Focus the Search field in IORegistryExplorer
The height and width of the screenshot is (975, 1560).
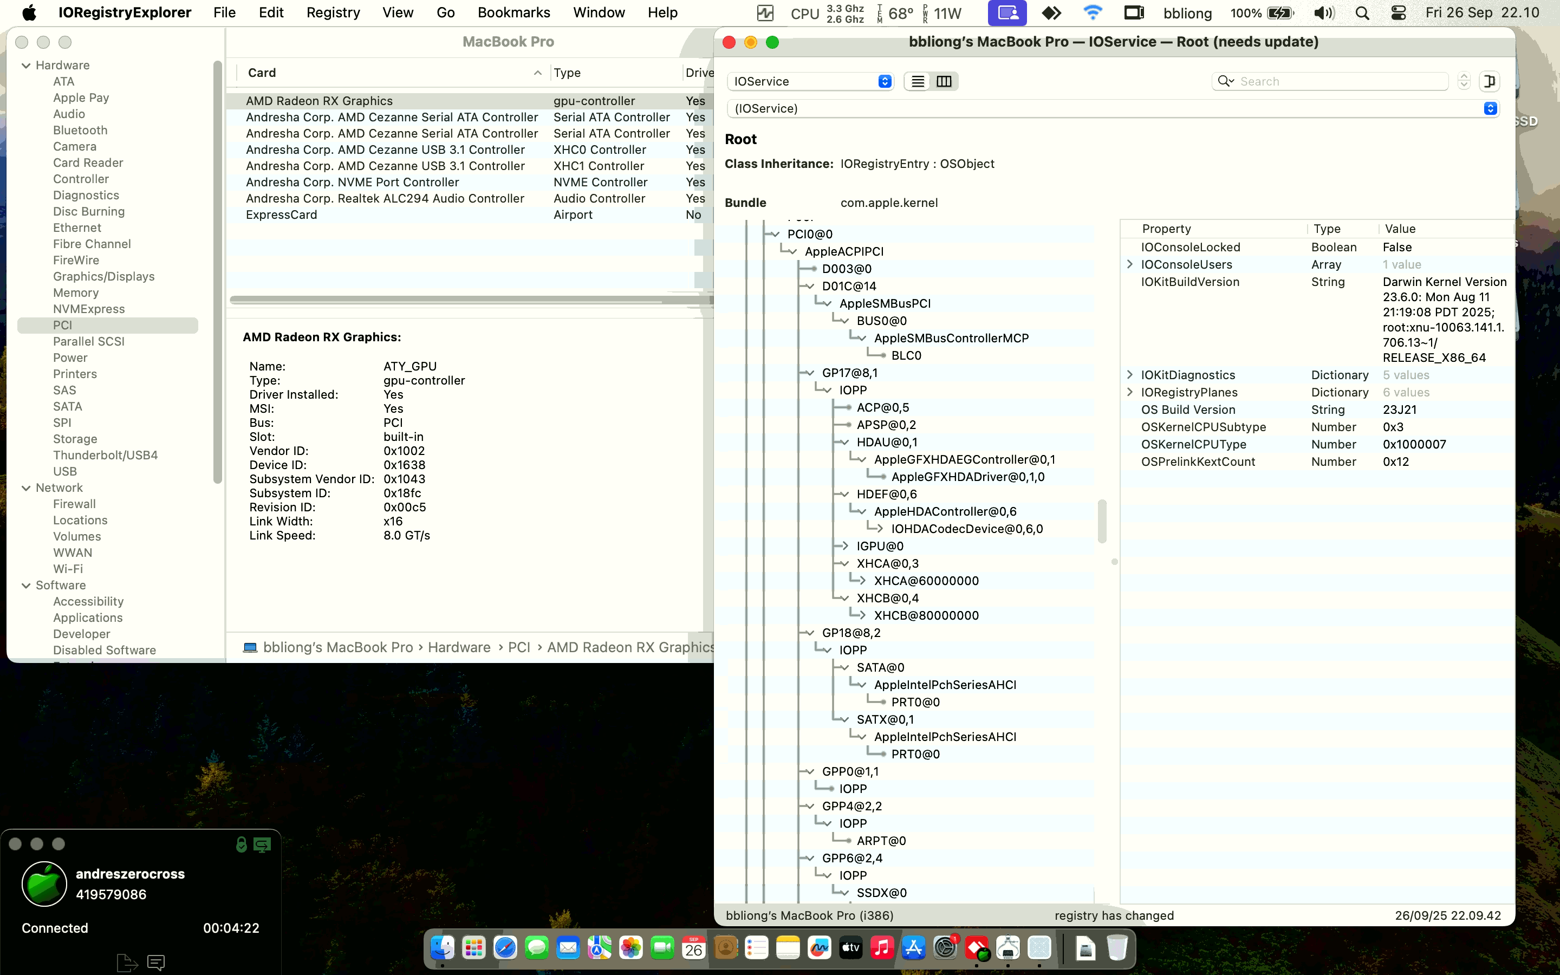click(1330, 81)
